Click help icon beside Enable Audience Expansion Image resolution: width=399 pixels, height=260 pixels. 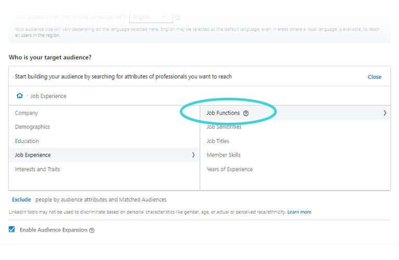92,230
